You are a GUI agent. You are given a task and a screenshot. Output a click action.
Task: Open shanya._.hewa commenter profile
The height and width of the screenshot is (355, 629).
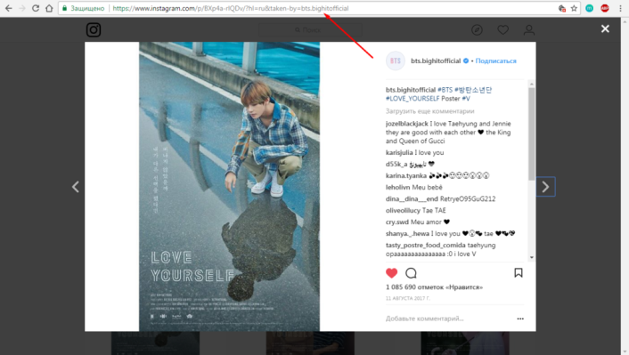click(x=407, y=234)
